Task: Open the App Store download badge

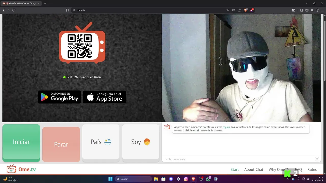Action: pos(105,97)
